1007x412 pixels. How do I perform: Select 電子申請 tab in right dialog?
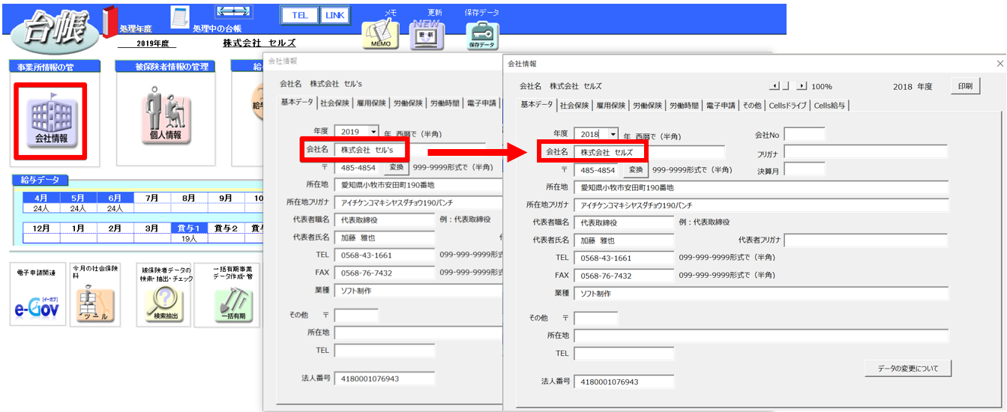pos(721,106)
